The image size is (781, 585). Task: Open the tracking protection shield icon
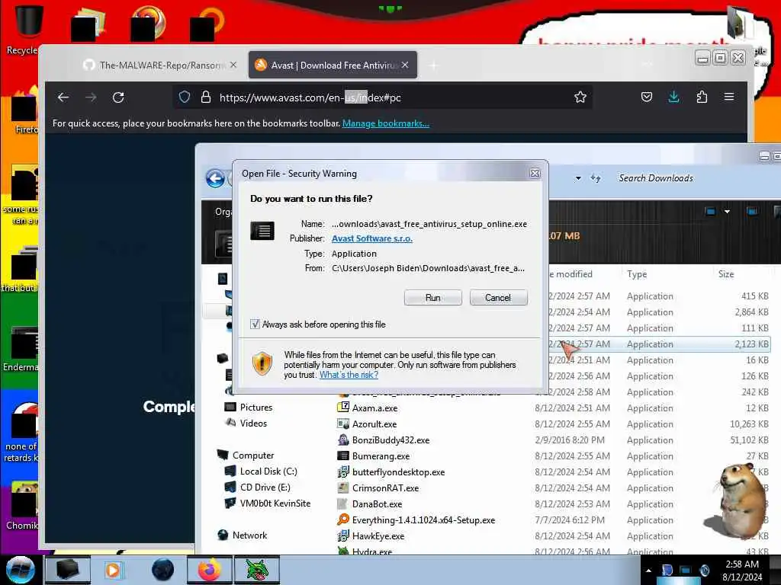point(185,97)
